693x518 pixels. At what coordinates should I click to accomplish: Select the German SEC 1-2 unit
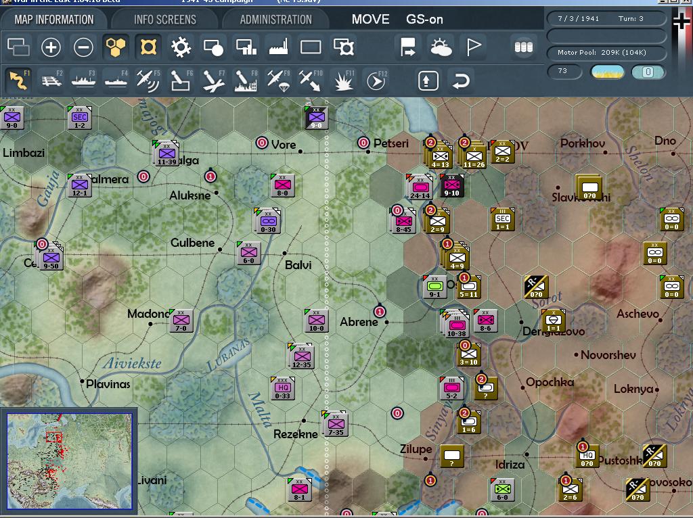[x=80, y=118]
